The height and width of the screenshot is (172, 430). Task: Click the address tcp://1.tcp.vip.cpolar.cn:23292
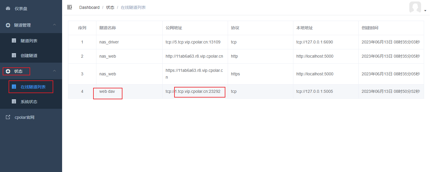193,91
